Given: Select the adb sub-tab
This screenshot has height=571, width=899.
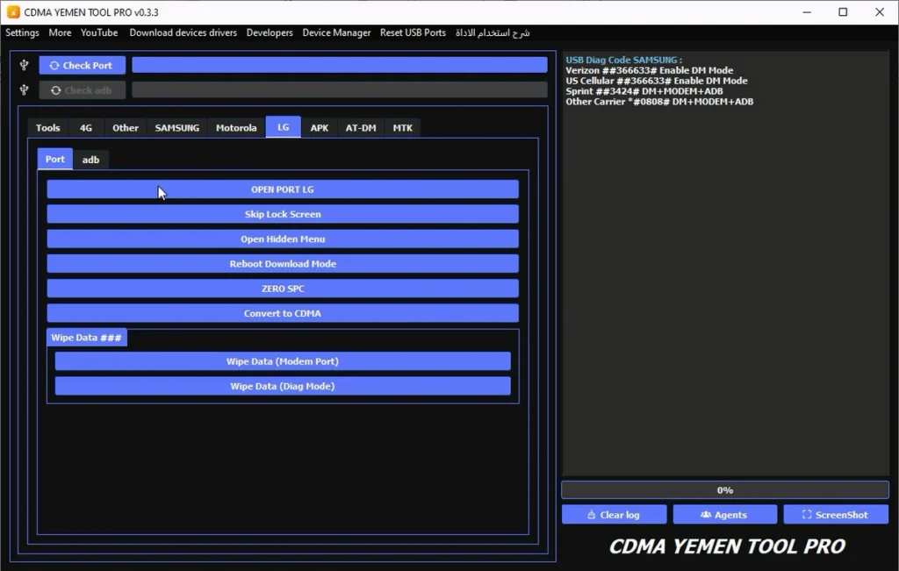Looking at the screenshot, I should point(90,160).
